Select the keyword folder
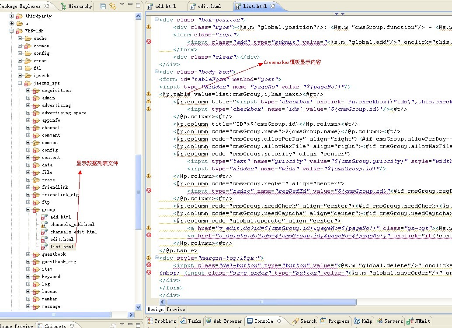This screenshot has width=452, height=328. tap(51, 277)
